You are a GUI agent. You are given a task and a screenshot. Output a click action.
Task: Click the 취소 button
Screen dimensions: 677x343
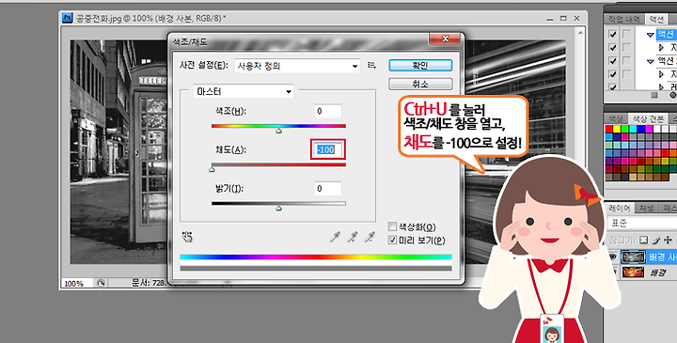tap(420, 84)
